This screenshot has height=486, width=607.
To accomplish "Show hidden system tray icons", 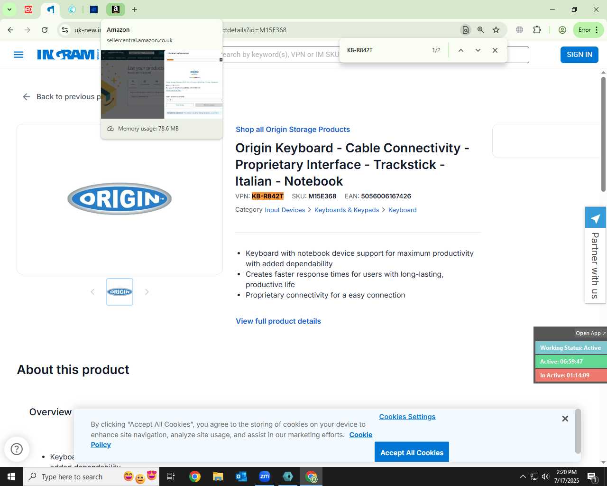I will (x=523, y=477).
